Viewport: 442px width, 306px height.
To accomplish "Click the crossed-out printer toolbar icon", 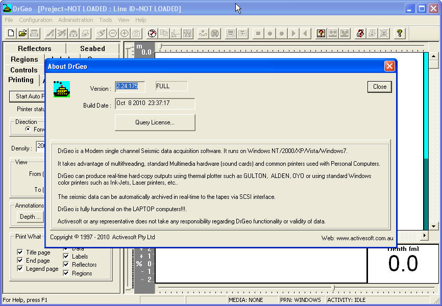I will (384, 33).
